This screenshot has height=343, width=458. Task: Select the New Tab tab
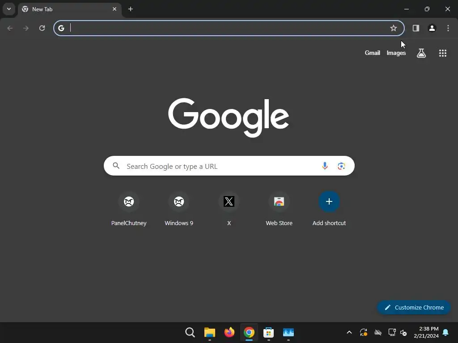70,9
